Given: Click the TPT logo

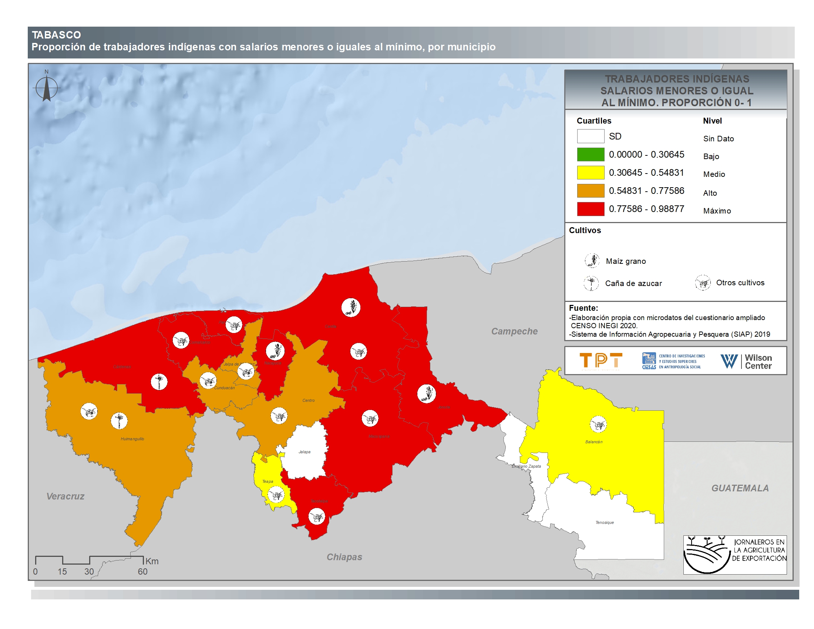Looking at the screenshot, I should [601, 361].
